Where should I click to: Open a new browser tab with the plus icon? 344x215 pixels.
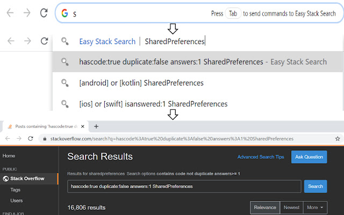[x=96, y=126]
